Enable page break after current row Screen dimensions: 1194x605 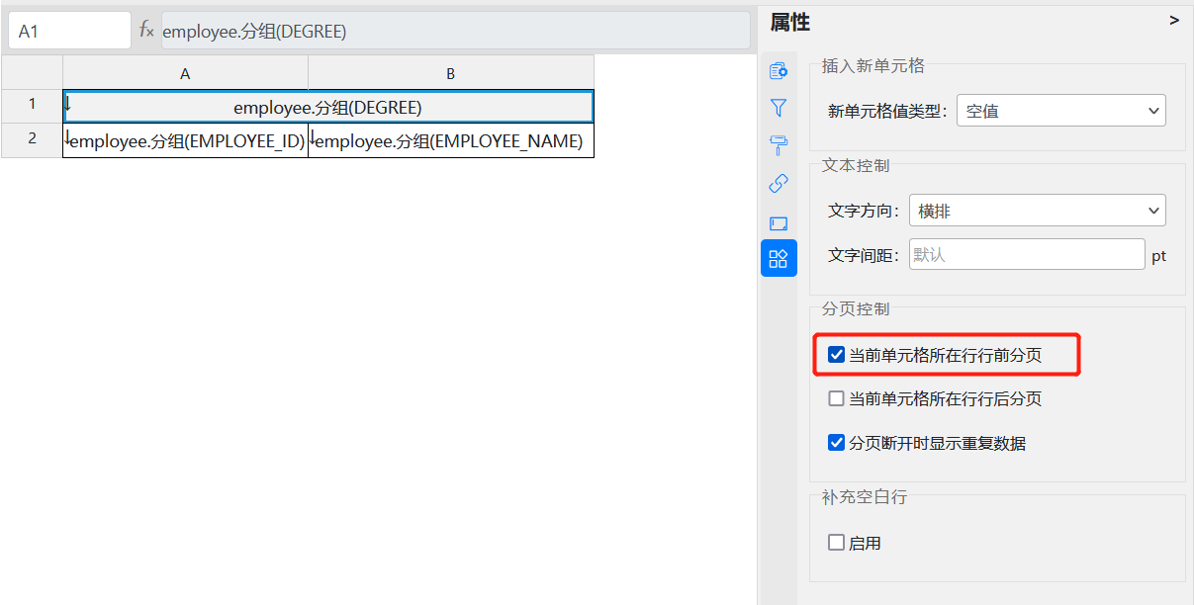coord(837,399)
